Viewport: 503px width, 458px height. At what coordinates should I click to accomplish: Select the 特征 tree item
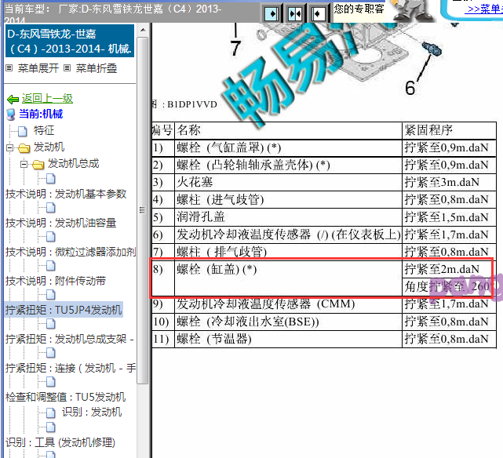[x=44, y=130]
